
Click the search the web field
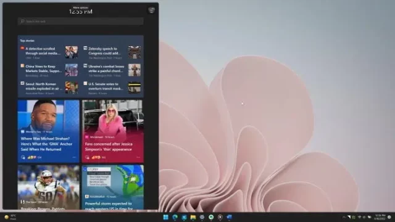81,22
